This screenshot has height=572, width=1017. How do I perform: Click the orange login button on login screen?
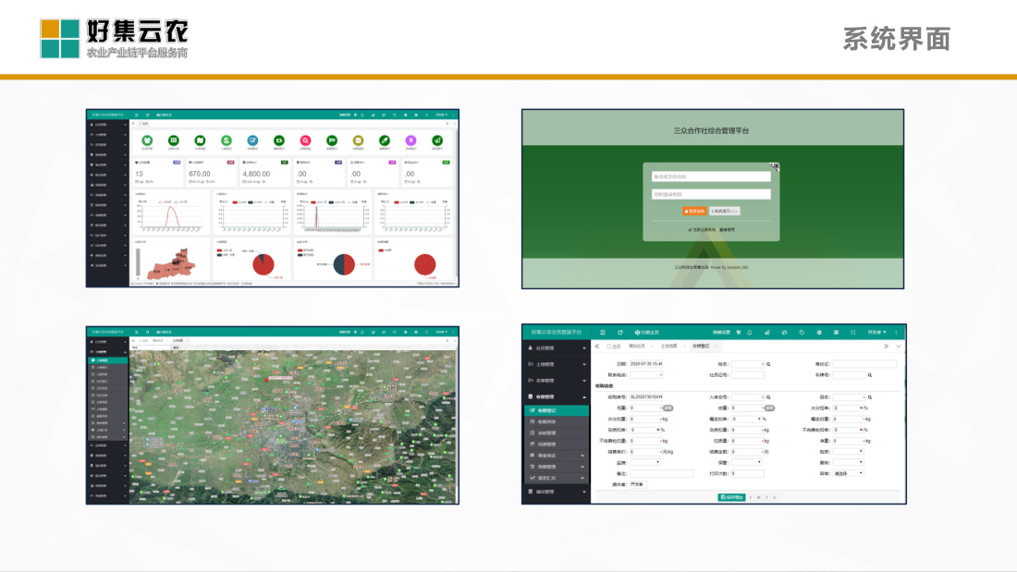tap(694, 211)
